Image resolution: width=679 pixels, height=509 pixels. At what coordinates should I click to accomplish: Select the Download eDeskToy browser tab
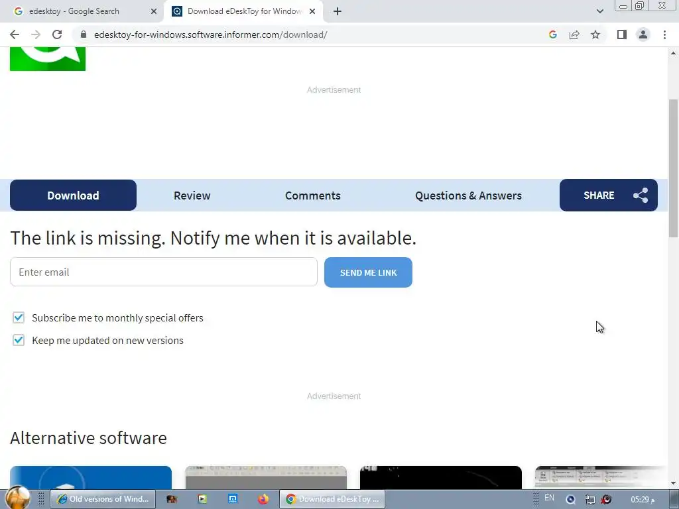[x=243, y=11]
